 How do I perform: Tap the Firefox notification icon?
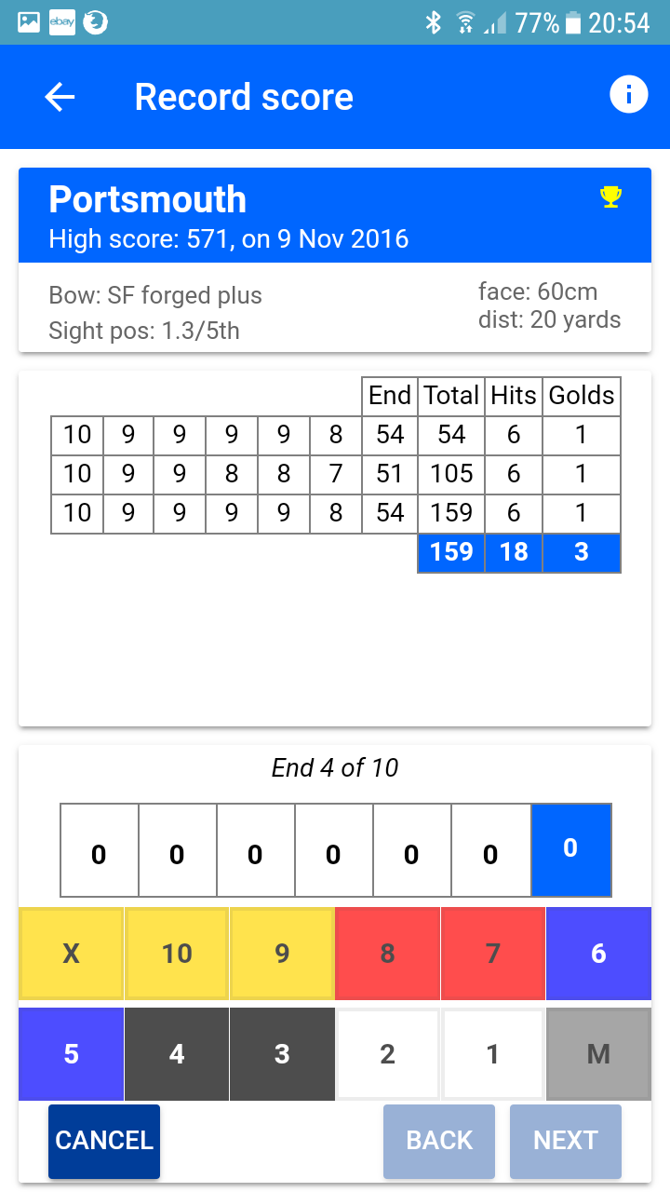(95, 22)
